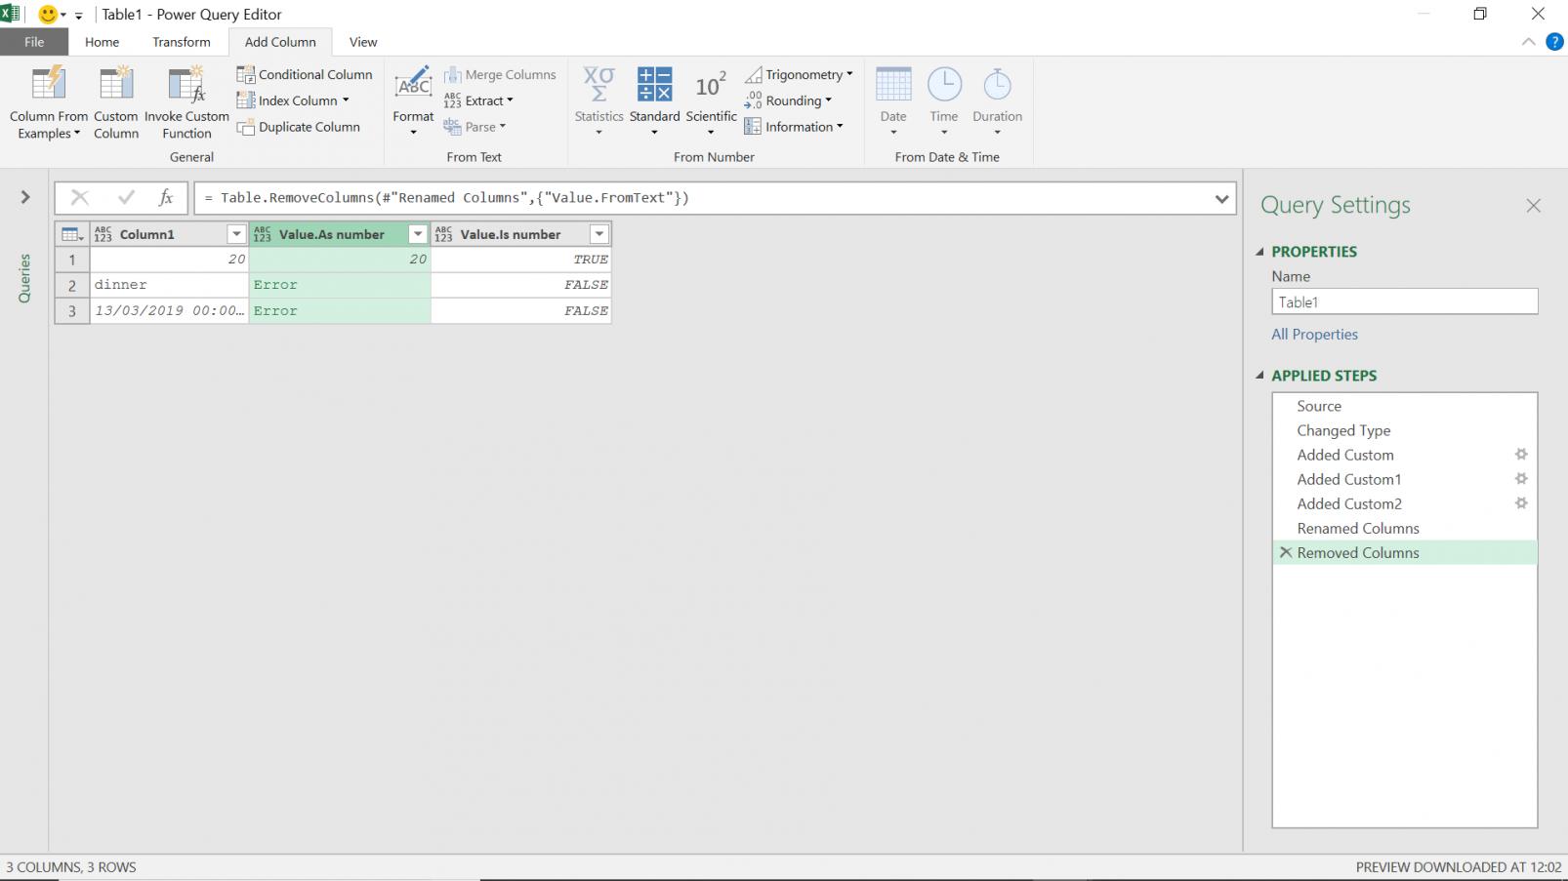Select row number 1 header
The height and width of the screenshot is (881, 1568).
(72, 260)
